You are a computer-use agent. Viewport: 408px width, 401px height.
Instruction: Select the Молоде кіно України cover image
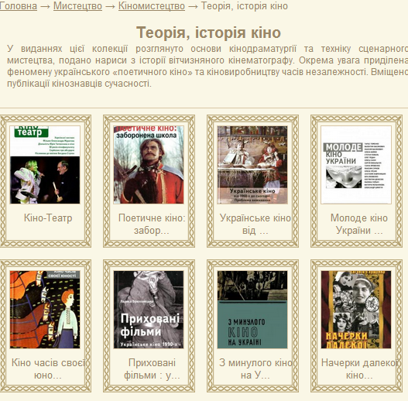click(x=356, y=165)
